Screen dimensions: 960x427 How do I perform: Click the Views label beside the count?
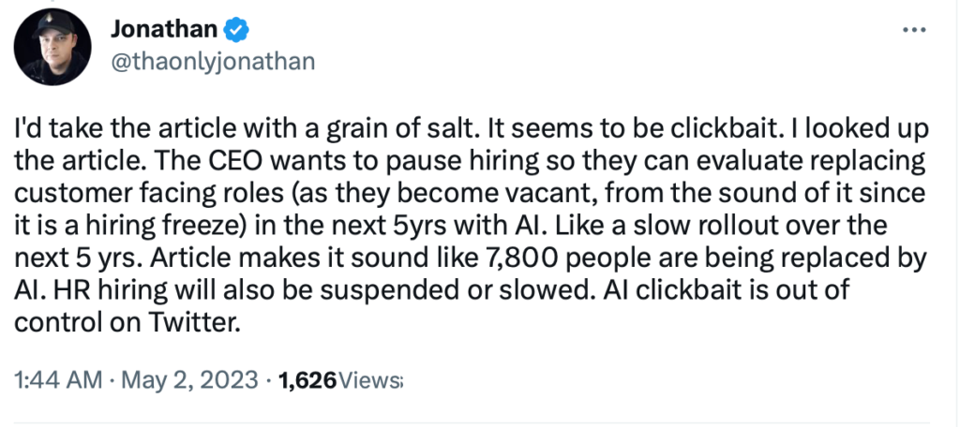tap(369, 381)
